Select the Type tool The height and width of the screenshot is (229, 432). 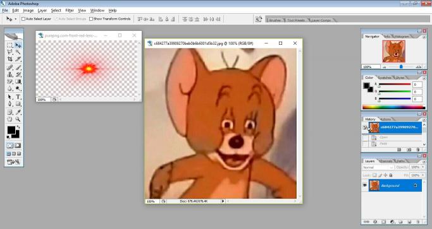tap(18, 97)
